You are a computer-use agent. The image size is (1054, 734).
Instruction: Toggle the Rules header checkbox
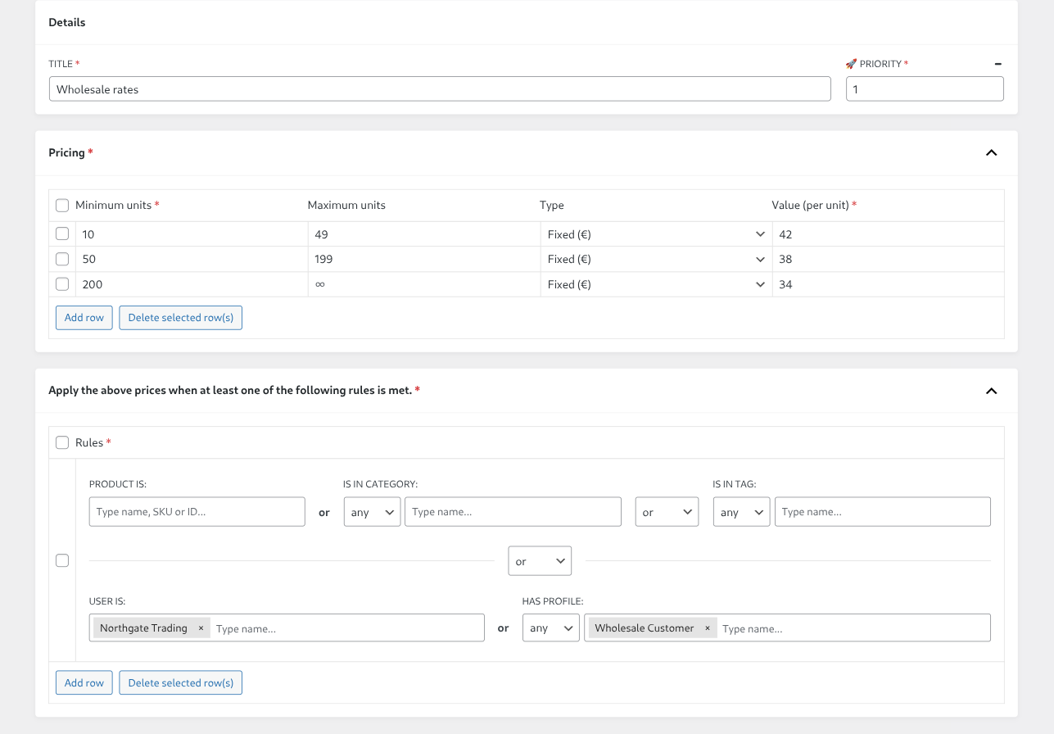tap(62, 442)
